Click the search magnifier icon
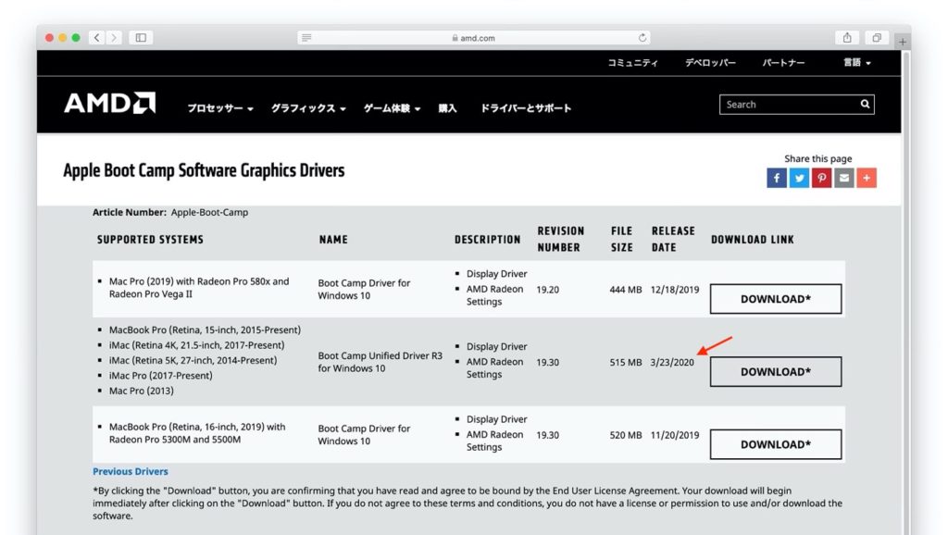Image resolution: width=948 pixels, height=535 pixels. (x=864, y=104)
